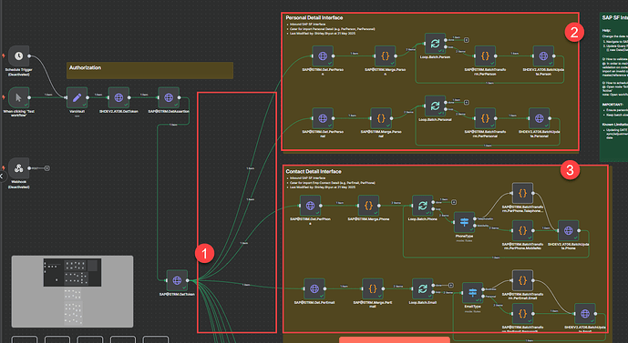Add node on Loop.Batch.Person done output
The width and height of the screenshot is (628, 343).
(x=466, y=40)
